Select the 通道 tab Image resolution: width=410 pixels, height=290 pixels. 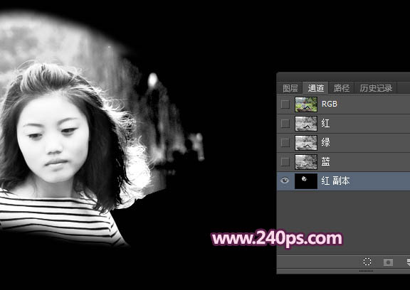[315, 88]
